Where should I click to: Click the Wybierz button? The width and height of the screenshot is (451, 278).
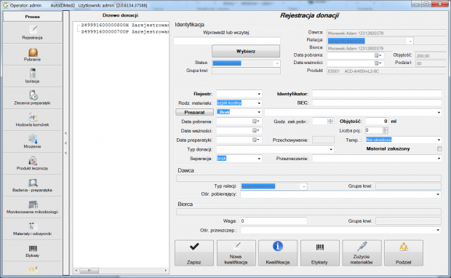click(246, 51)
